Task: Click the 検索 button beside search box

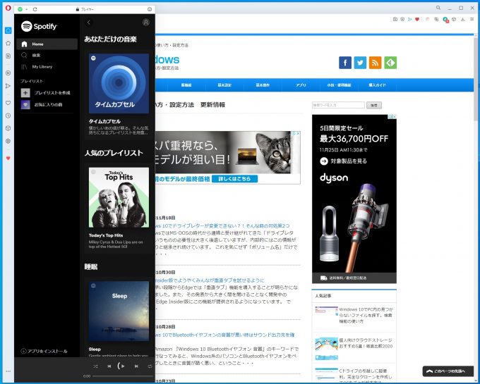Action: [374, 105]
